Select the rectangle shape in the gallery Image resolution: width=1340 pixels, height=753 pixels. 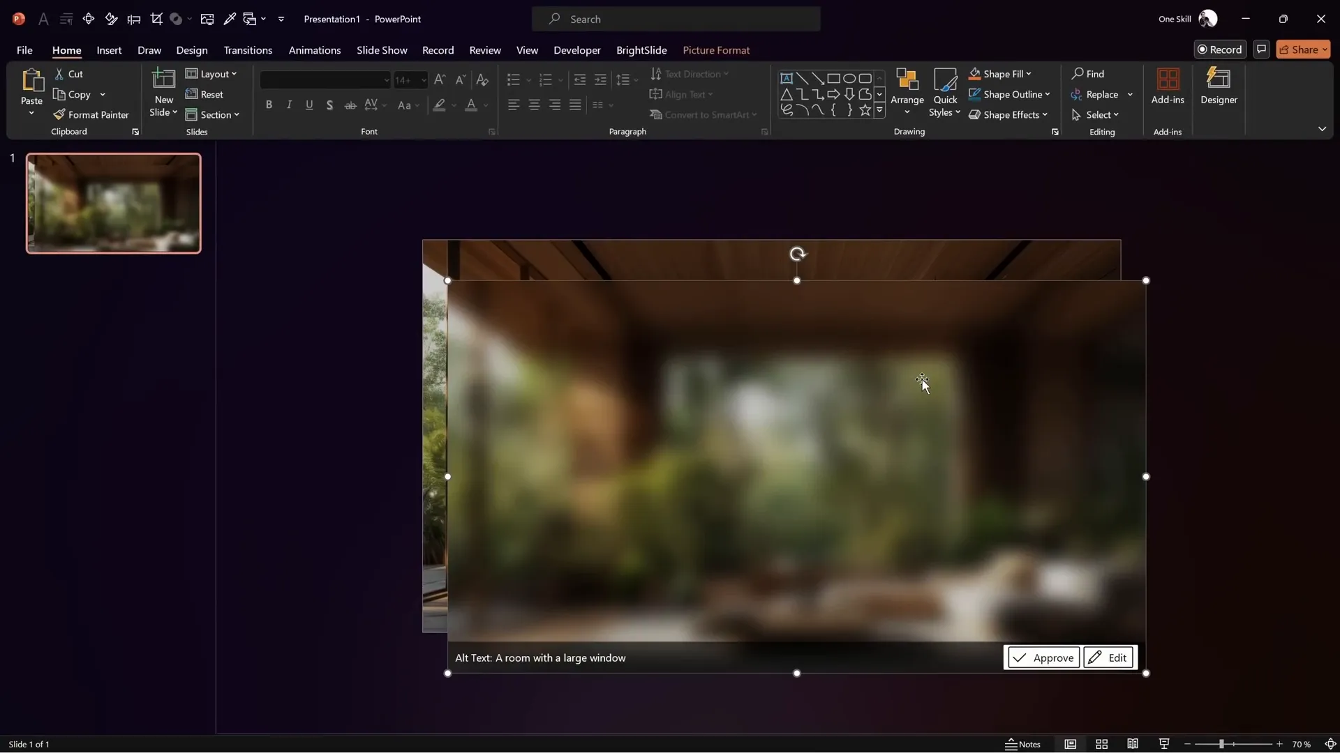tap(833, 78)
